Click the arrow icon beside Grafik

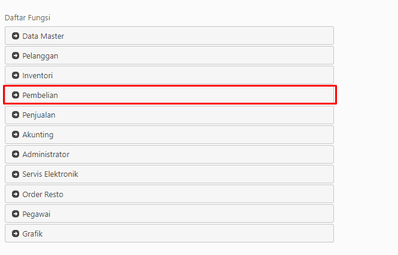click(x=16, y=234)
